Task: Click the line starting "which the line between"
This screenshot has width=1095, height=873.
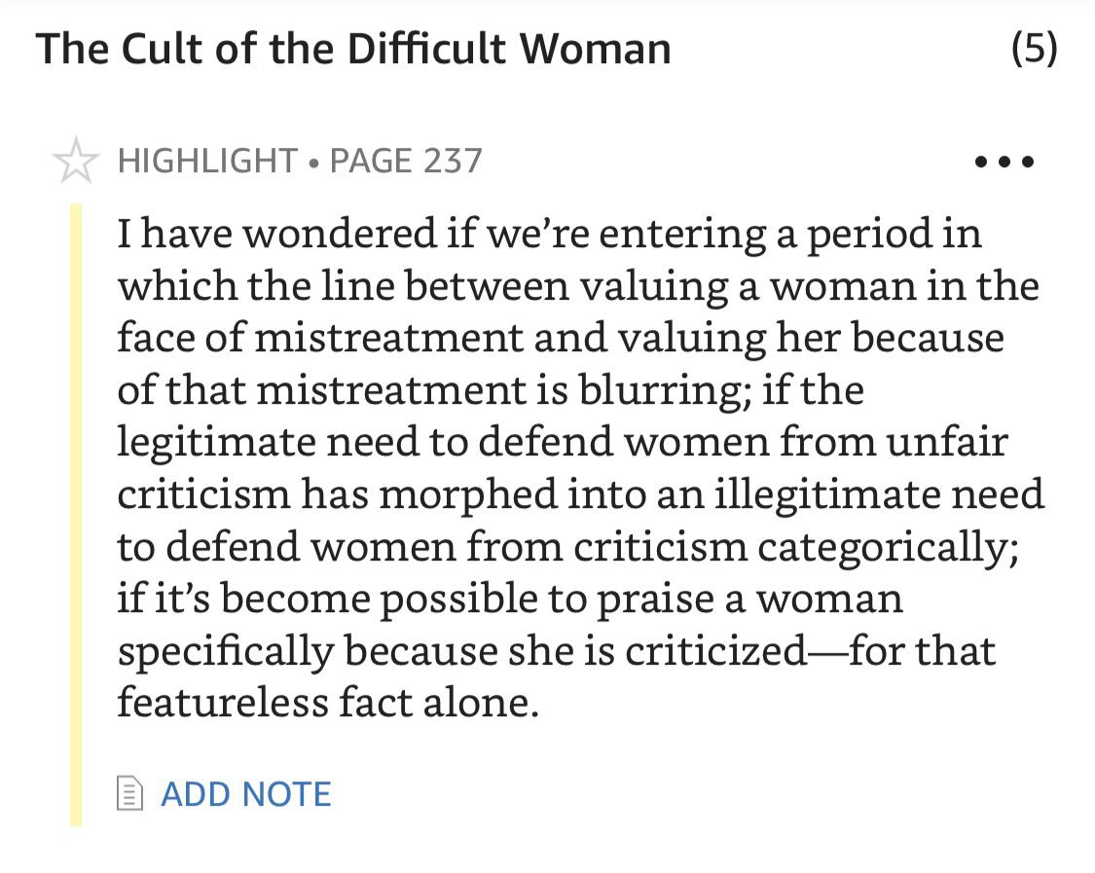Action: pyautogui.click(x=577, y=286)
